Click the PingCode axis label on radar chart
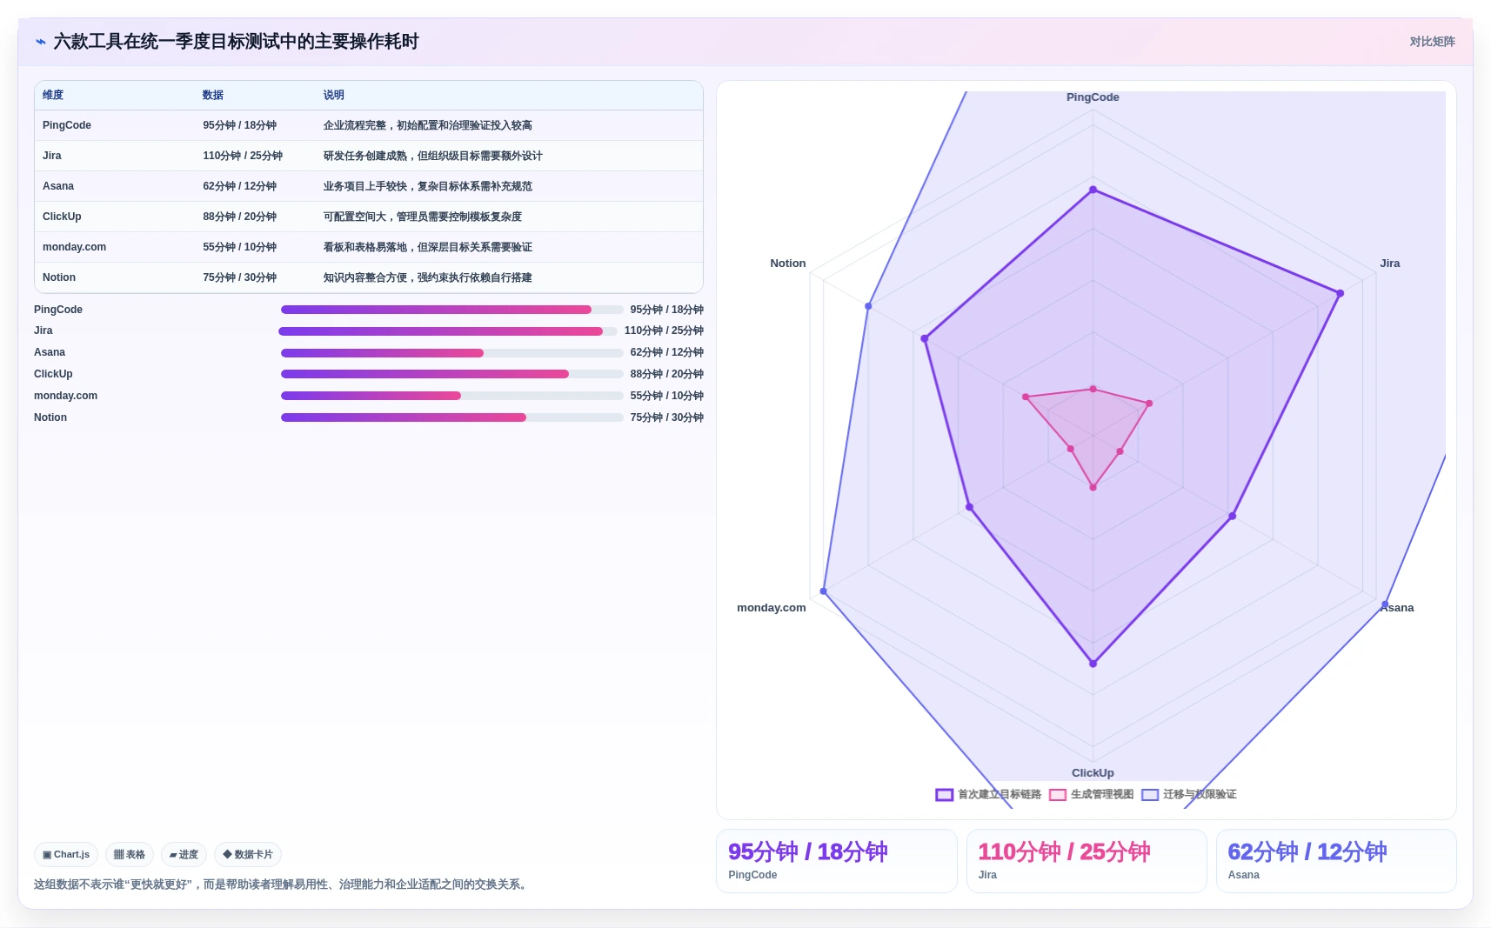This screenshot has width=1491, height=928. (x=1093, y=97)
